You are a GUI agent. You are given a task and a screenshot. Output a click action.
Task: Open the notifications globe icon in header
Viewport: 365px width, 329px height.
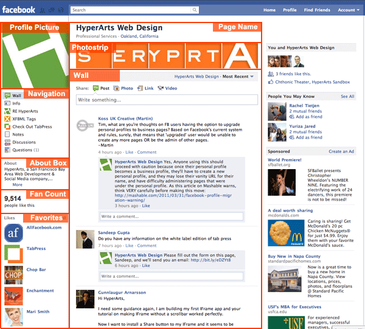(61, 10)
